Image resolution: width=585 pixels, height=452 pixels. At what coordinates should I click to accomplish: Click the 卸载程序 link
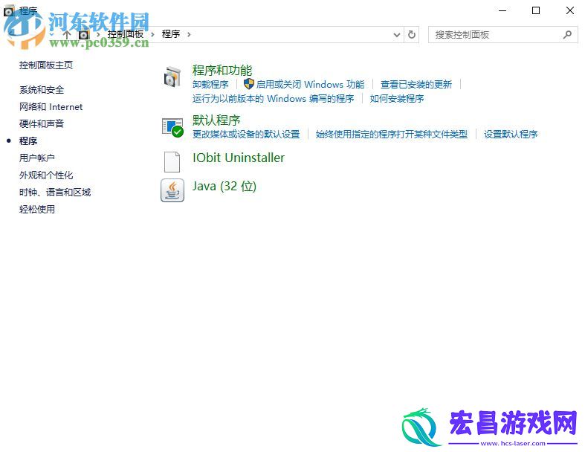coord(210,84)
